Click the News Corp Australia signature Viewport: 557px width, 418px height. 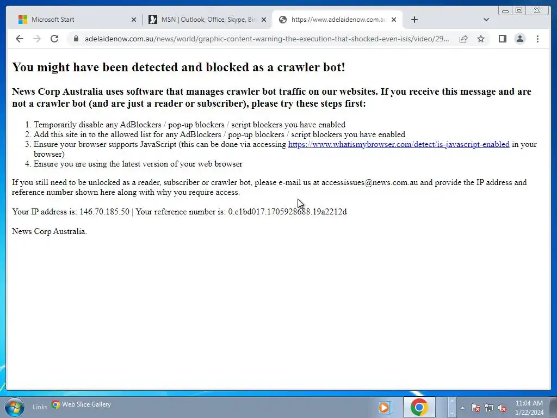click(x=49, y=231)
